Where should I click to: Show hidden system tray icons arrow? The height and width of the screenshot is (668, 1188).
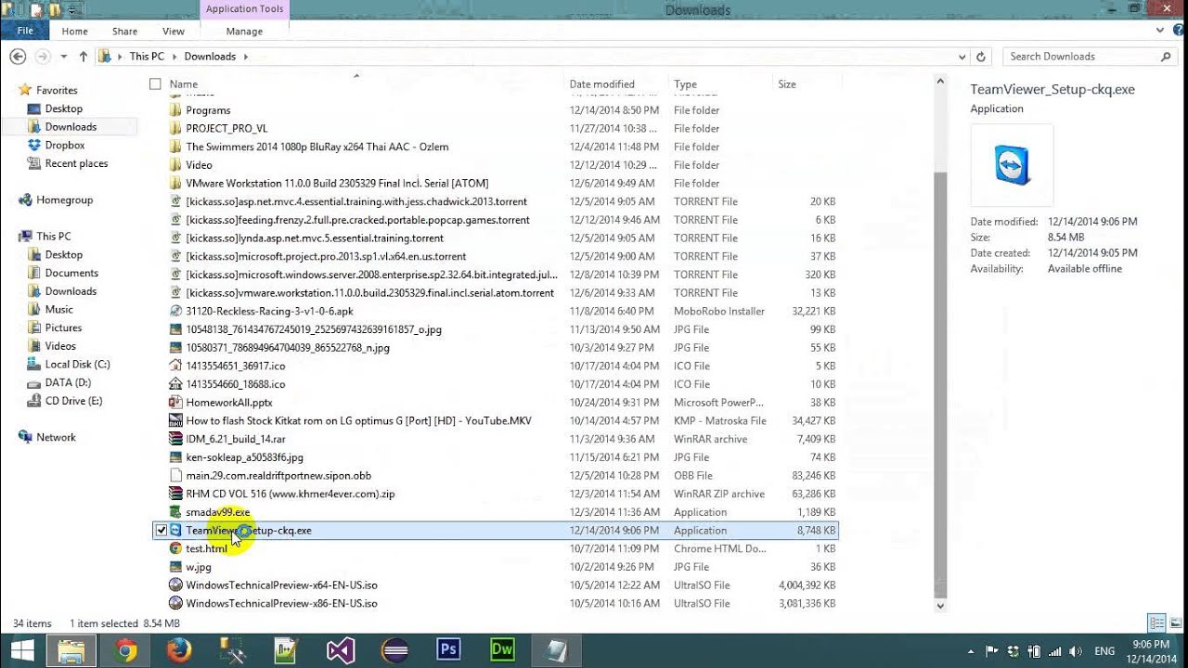click(973, 651)
